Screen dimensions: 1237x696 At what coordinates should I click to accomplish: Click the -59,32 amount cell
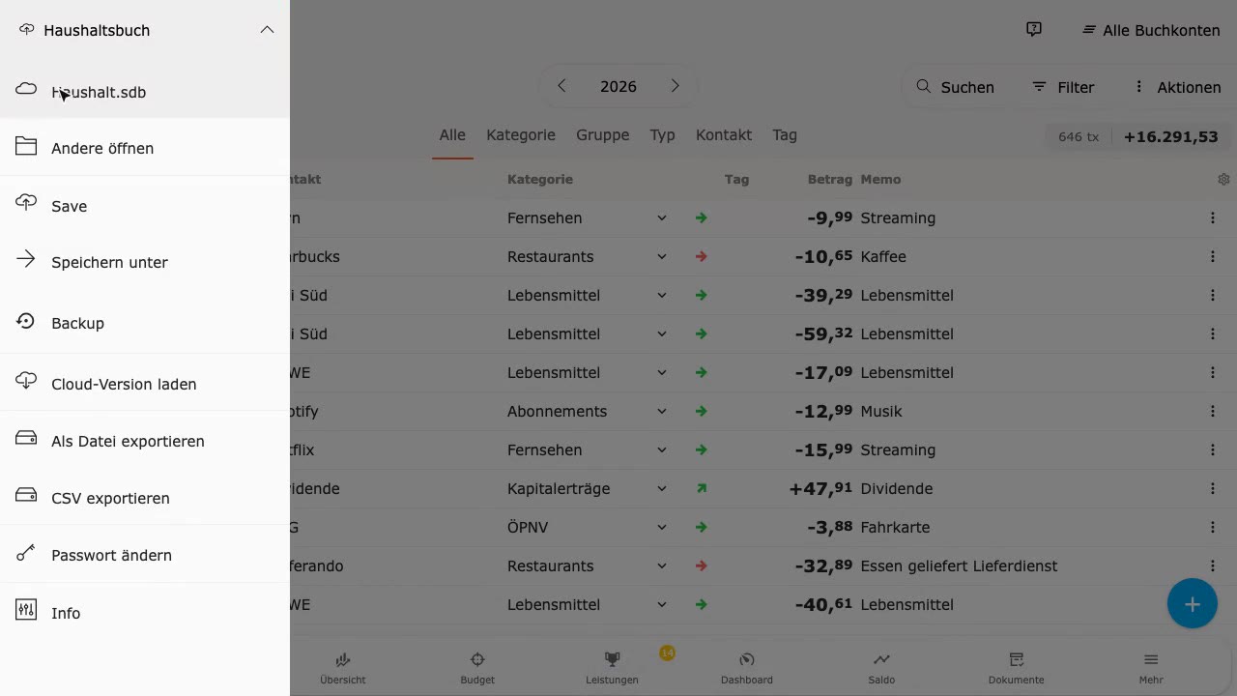click(x=823, y=333)
